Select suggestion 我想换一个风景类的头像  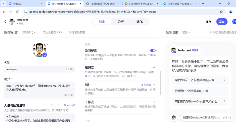pyautogui.click(x=200, y=91)
